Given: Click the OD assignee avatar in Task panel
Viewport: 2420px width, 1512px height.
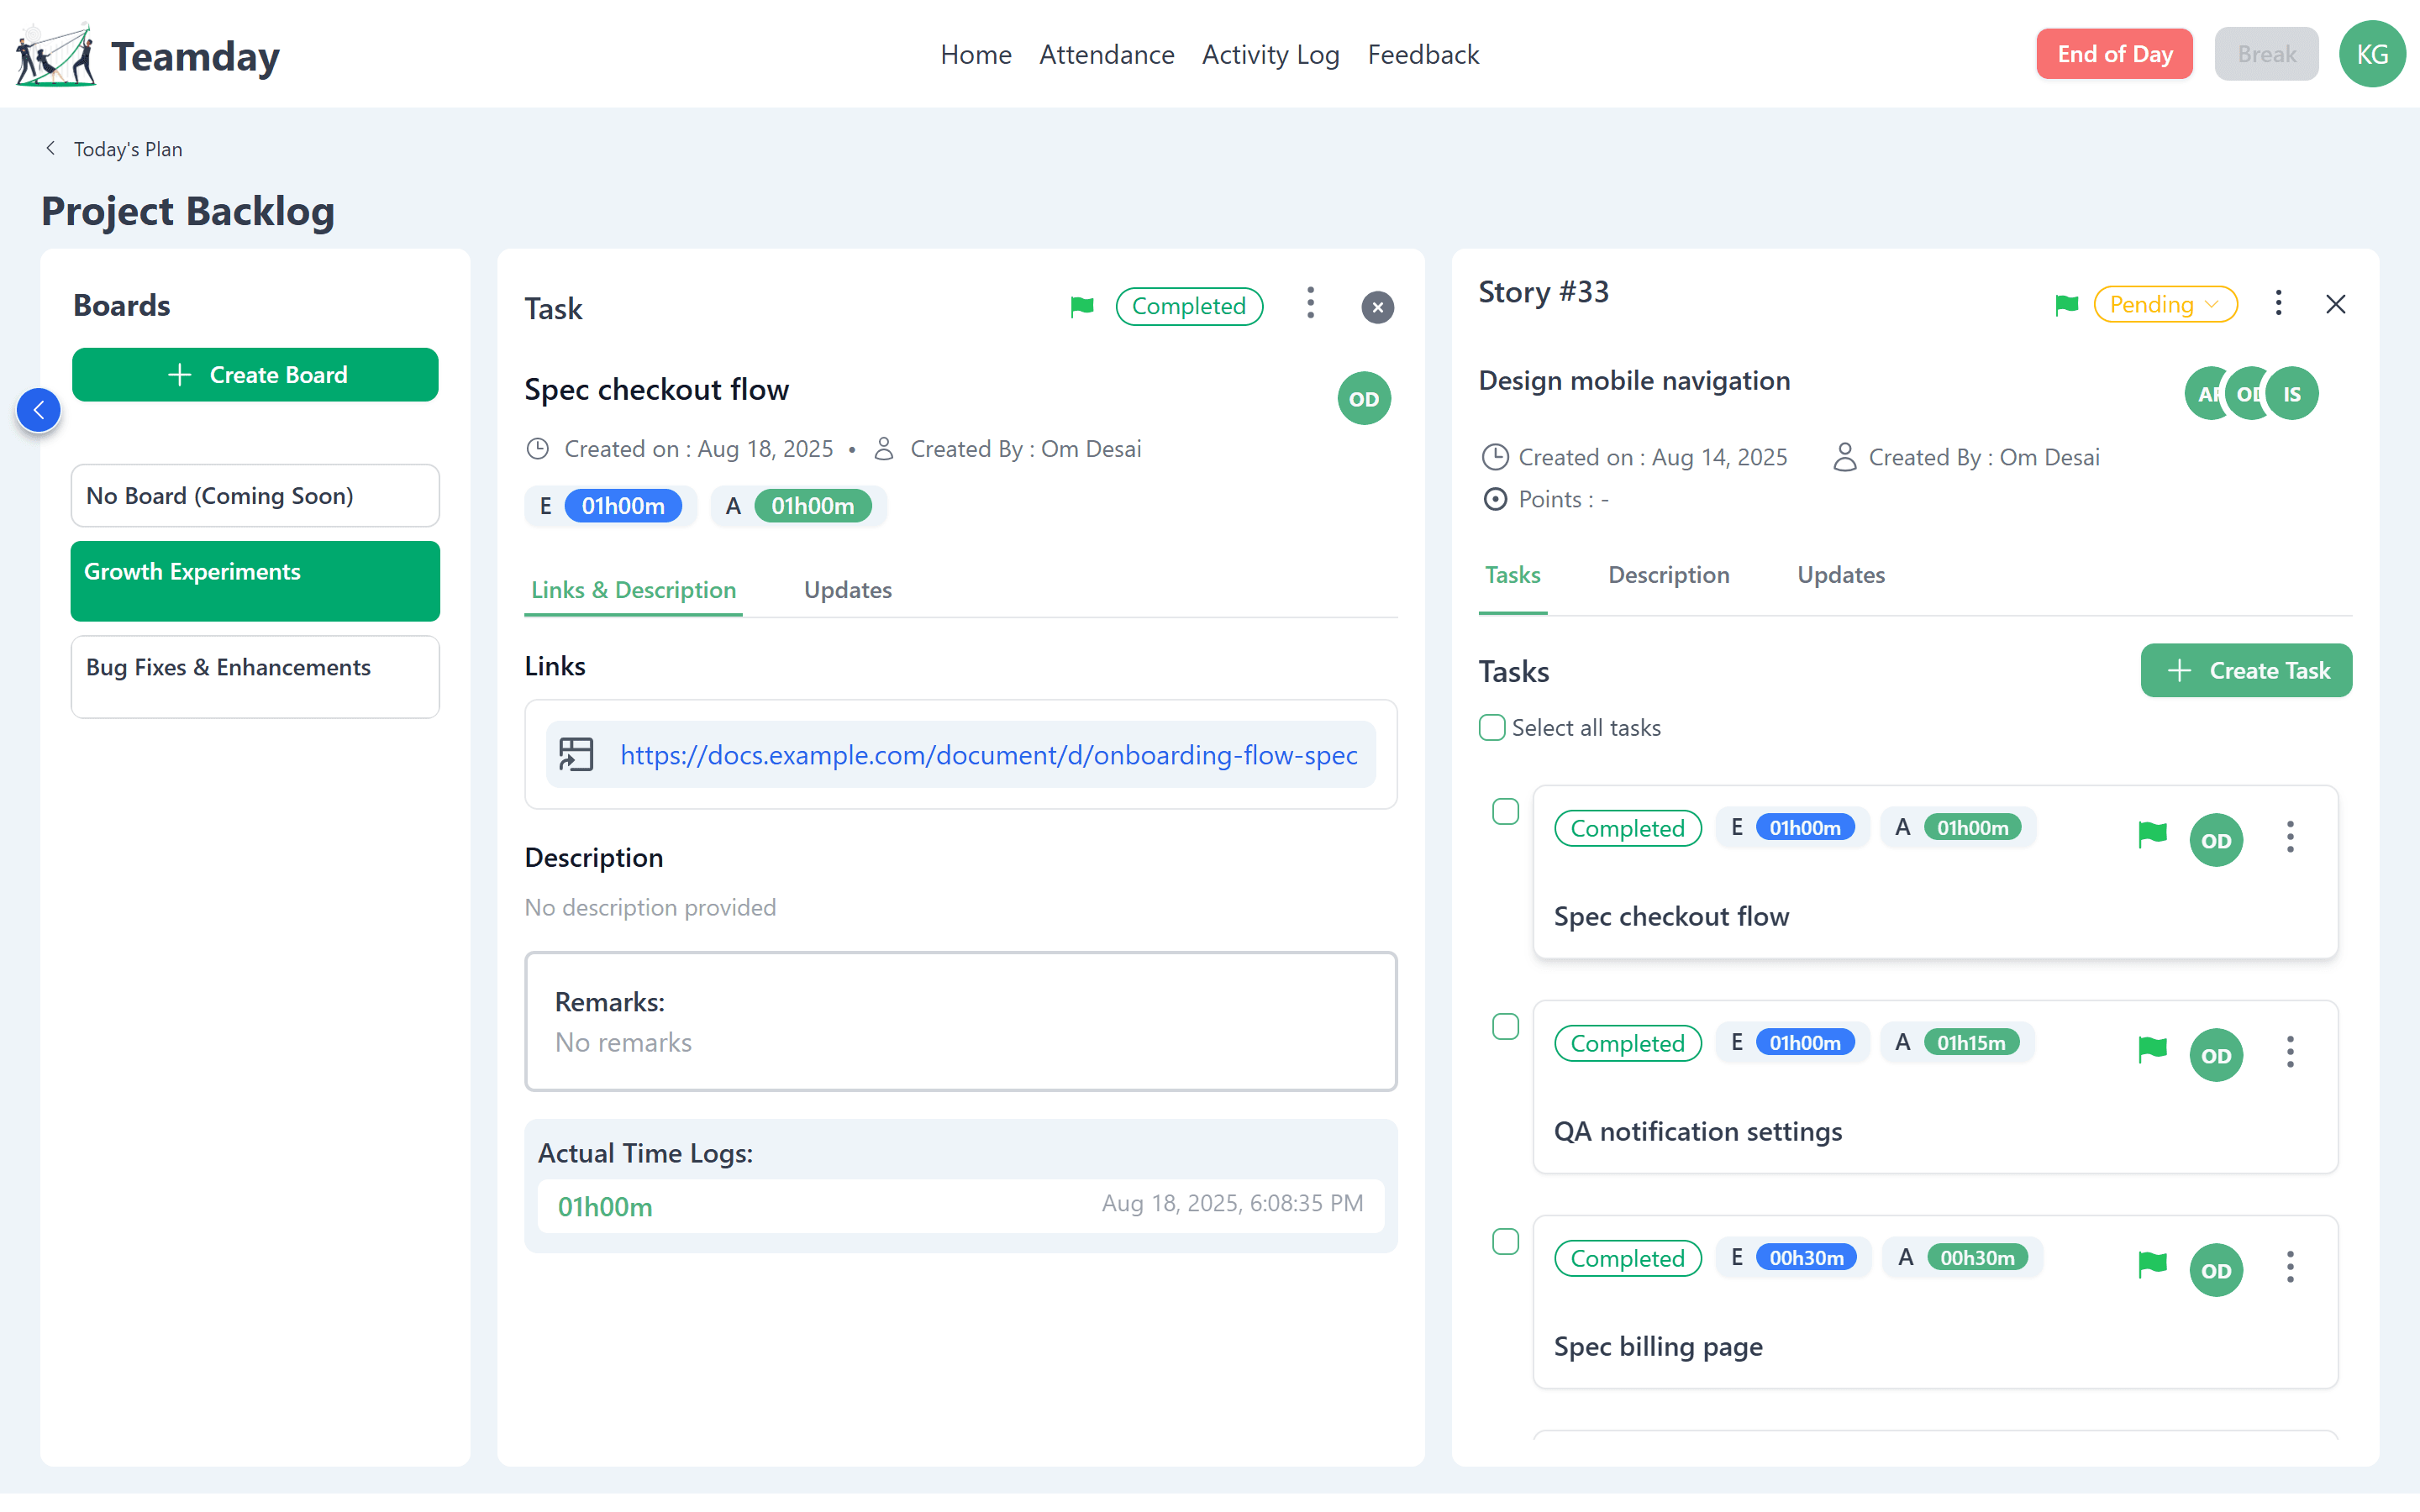Looking at the screenshot, I should click(1364, 399).
